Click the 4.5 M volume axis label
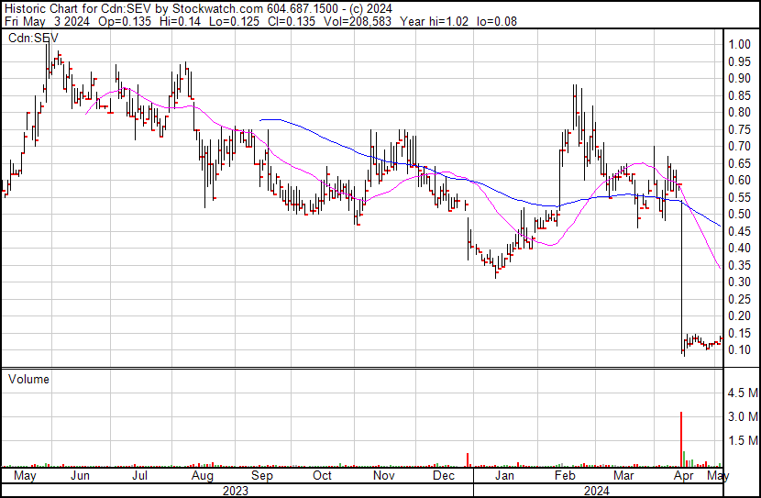This screenshot has height=498, width=761. coord(742,393)
